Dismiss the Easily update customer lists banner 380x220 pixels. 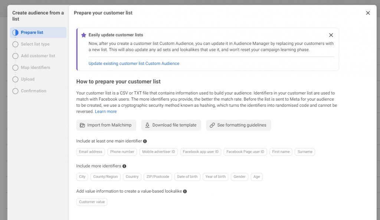pos(331,35)
